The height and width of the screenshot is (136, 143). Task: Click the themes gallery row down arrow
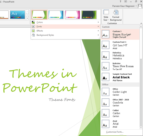[27, 15]
